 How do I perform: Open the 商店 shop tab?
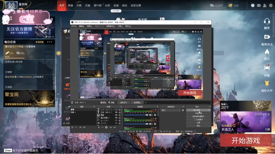124,5
